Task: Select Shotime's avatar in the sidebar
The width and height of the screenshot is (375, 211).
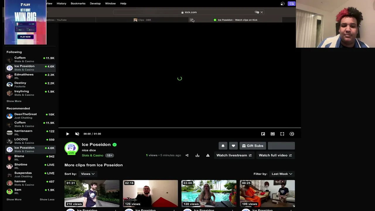Action: coord(10,166)
